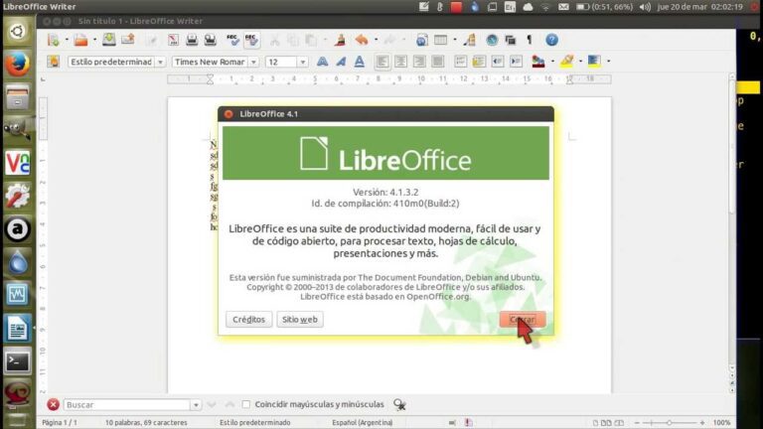Open the font color dropdown arrow
The height and width of the screenshot is (429, 763).
coord(552,62)
